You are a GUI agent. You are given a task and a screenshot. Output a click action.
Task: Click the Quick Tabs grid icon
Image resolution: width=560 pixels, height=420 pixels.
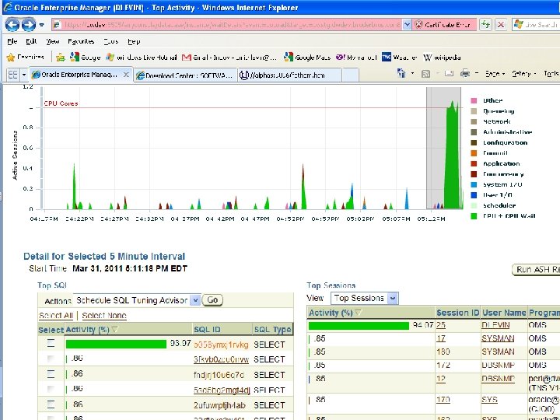[13, 75]
